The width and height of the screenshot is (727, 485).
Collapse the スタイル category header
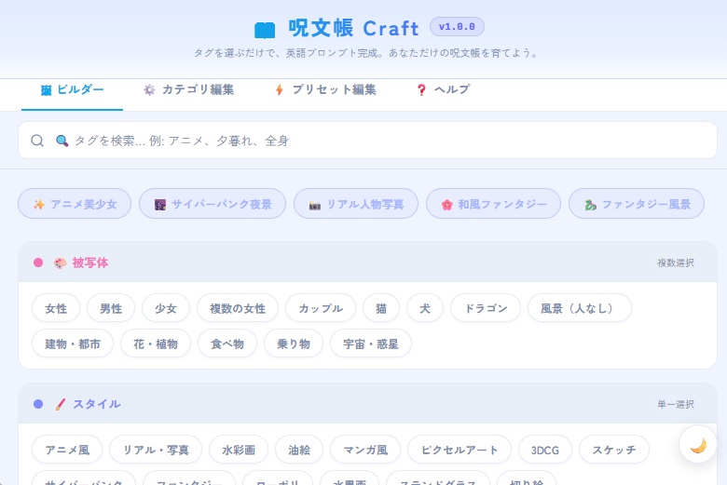(x=367, y=403)
